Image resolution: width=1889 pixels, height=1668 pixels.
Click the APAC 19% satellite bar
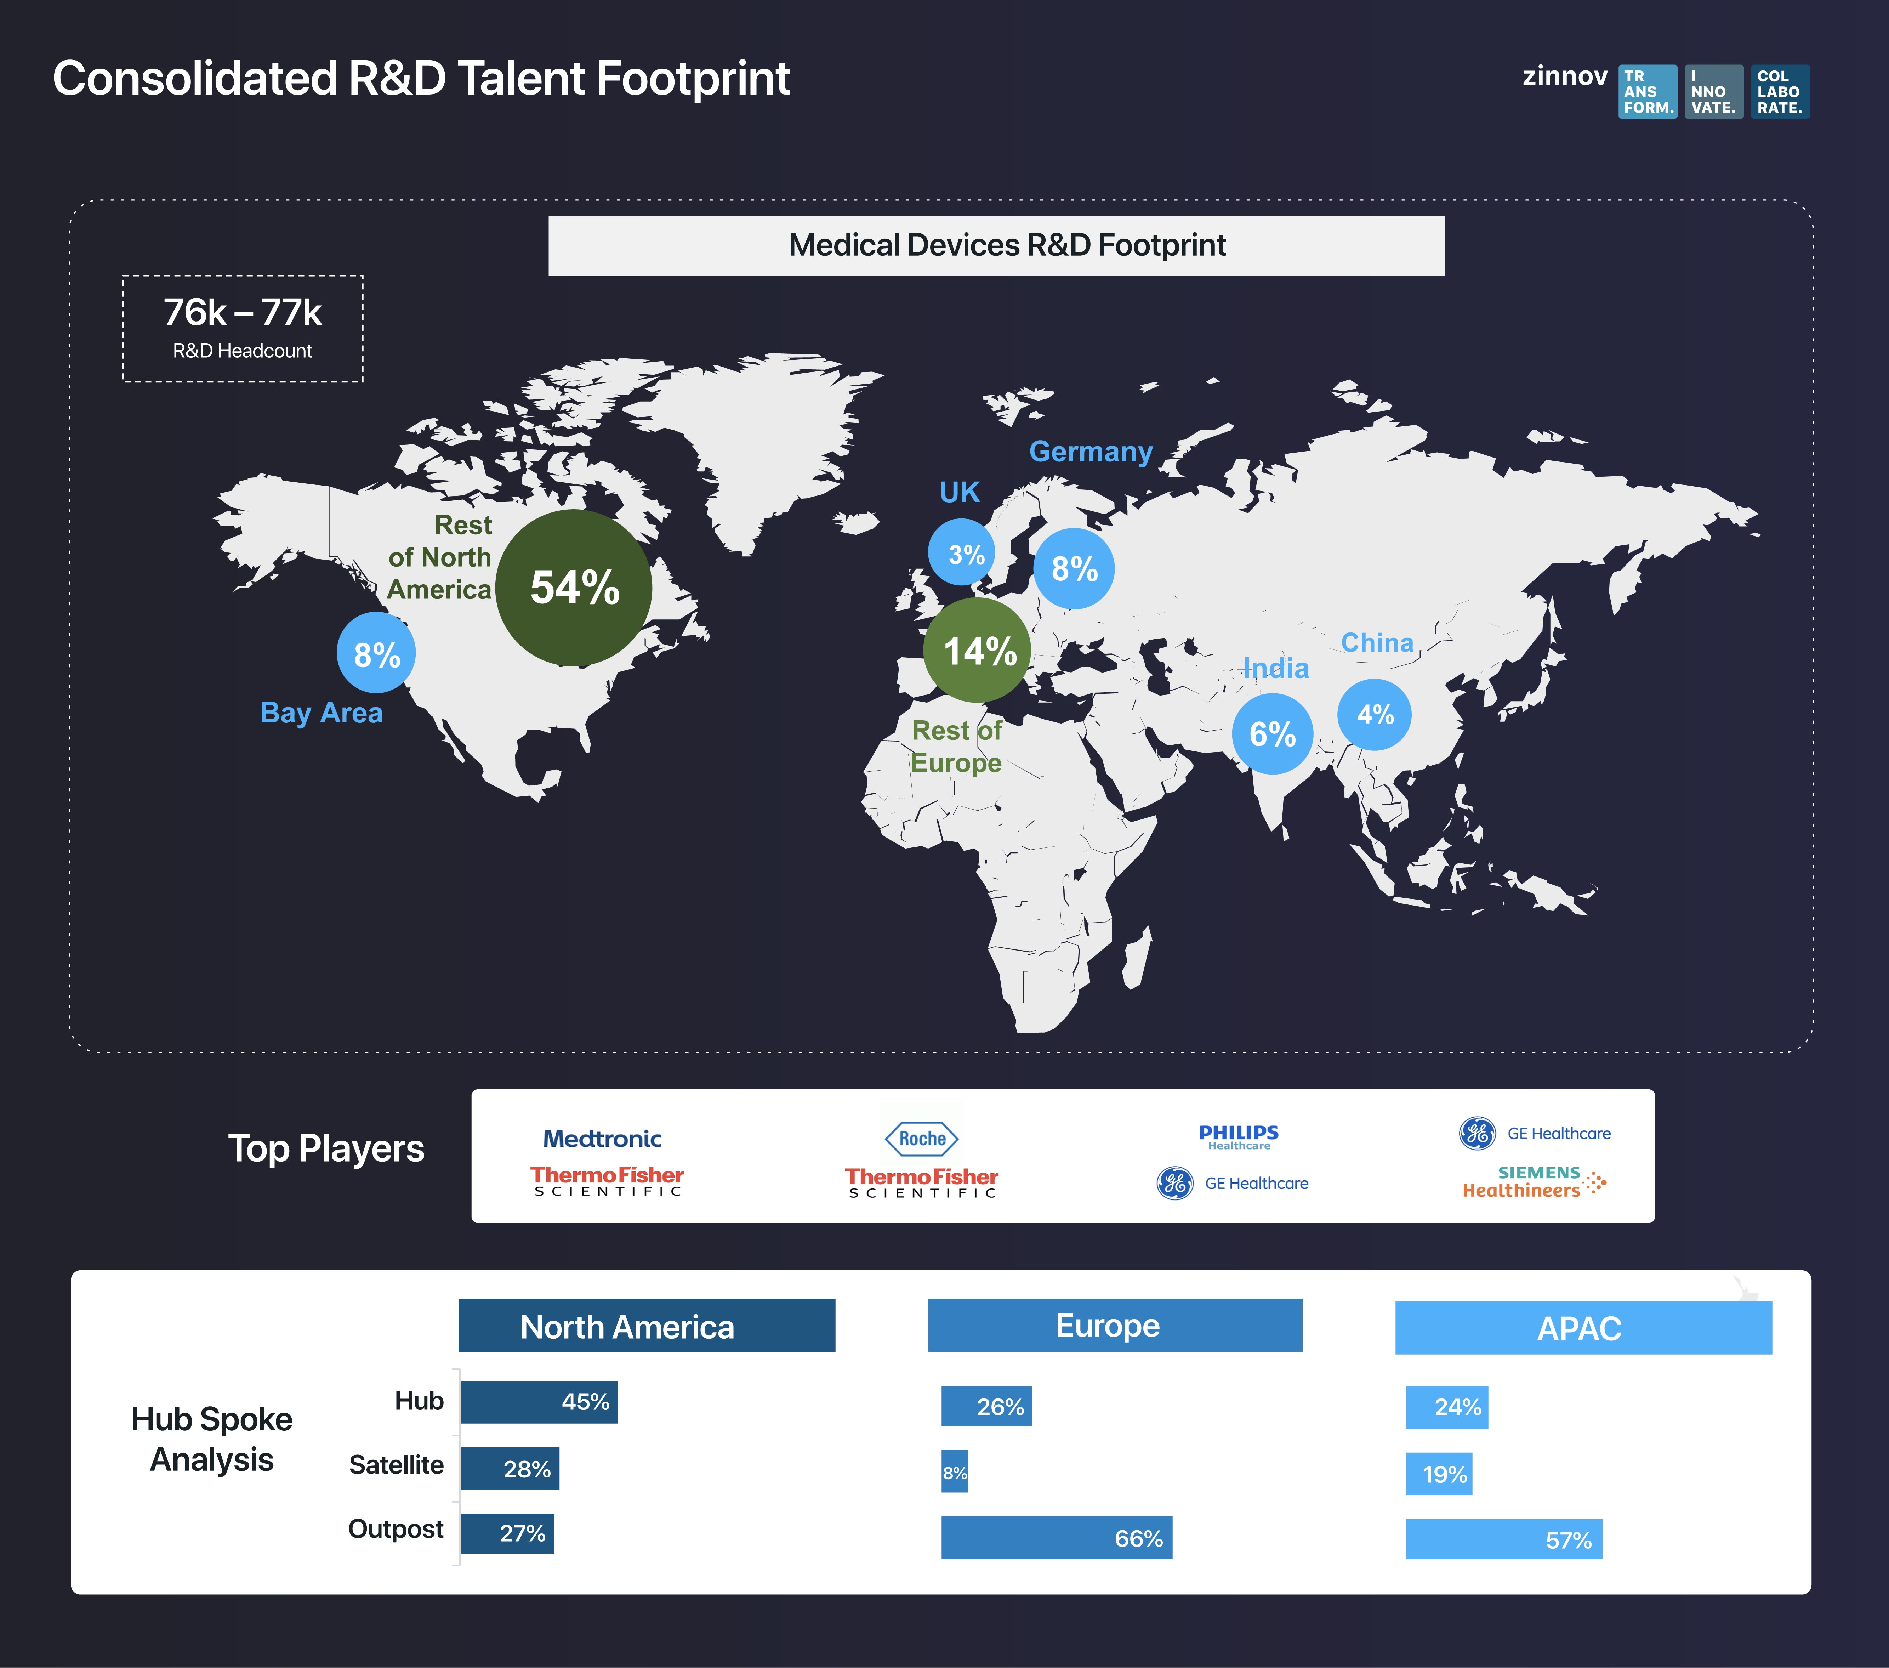click(x=1439, y=1474)
